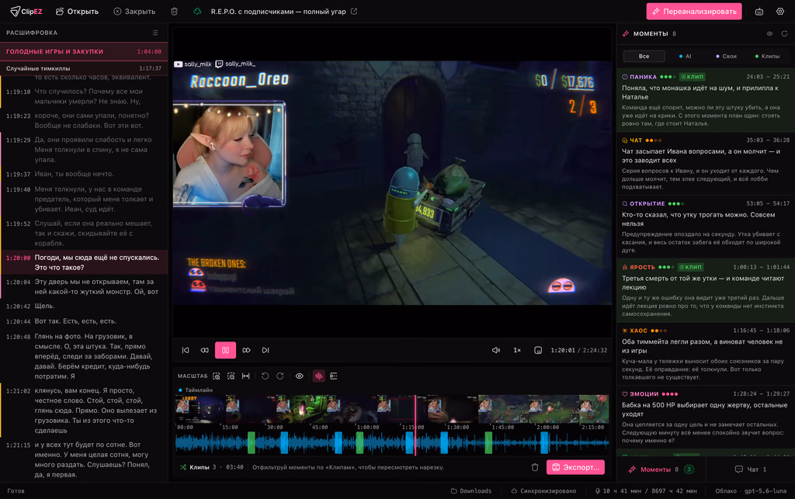Skip to video end
This screenshot has width=795, height=499.
click(266, 350)
